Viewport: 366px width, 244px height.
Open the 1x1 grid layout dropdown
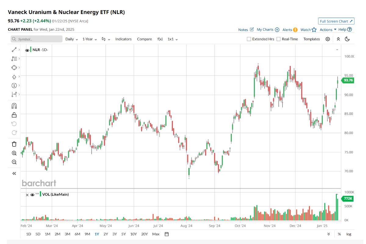172,39
